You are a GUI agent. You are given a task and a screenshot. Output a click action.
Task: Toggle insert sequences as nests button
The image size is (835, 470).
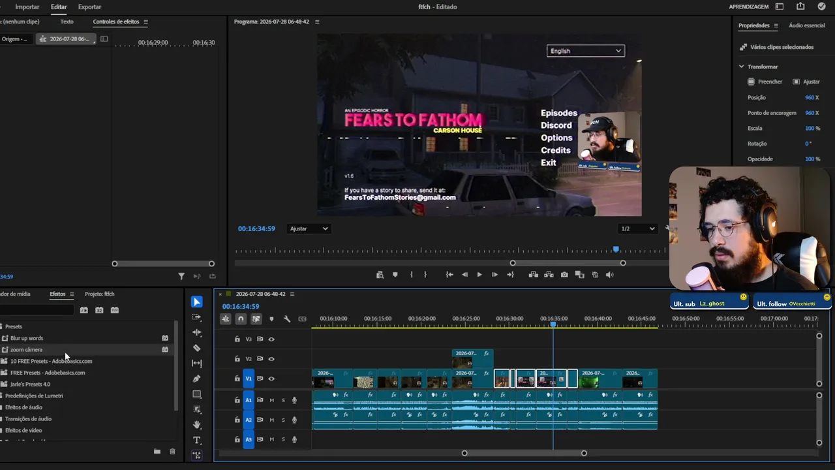tap(225, 319)
